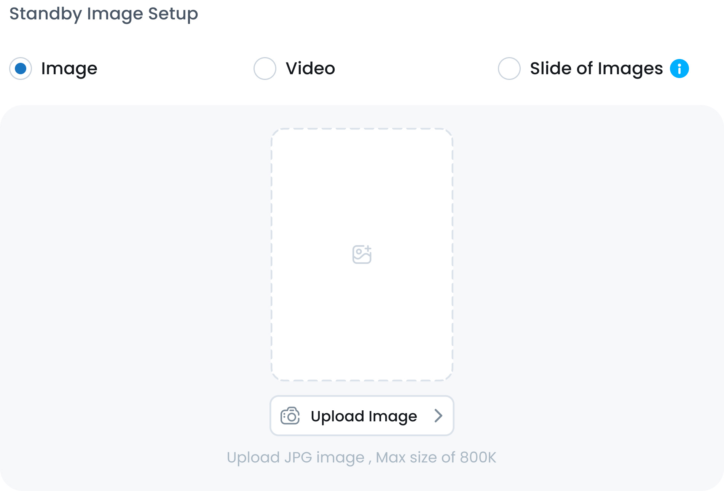Select the Video radio button
The height and width of the screenshot is (491, 724).
tap(265, 69)
